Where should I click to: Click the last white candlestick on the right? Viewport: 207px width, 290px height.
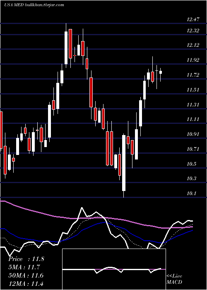click(x=161, y=72)
